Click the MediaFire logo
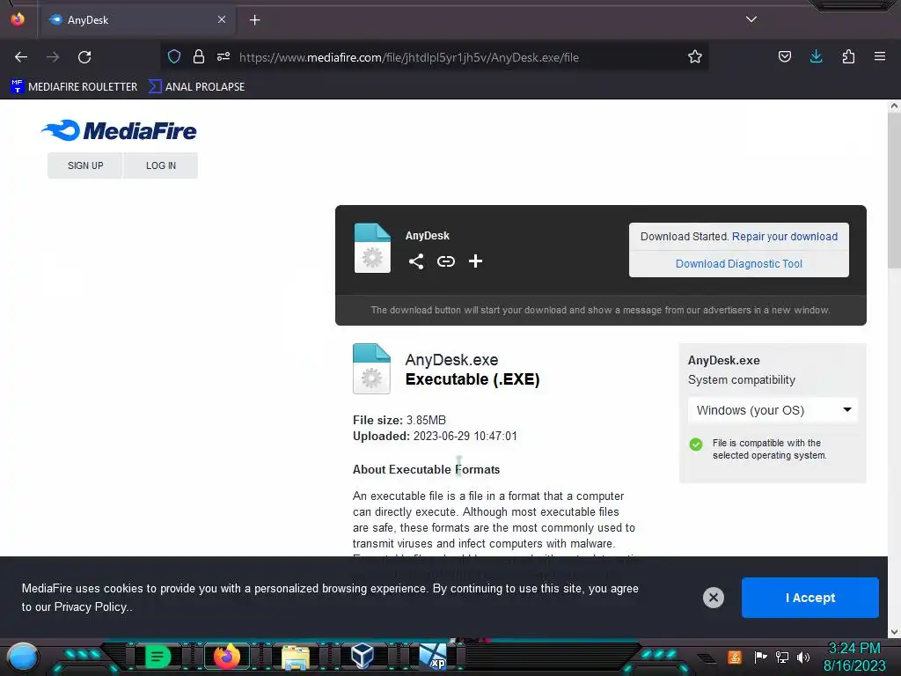Image resolution: width=901 pixels, height=676 pixels. [119, 130]
